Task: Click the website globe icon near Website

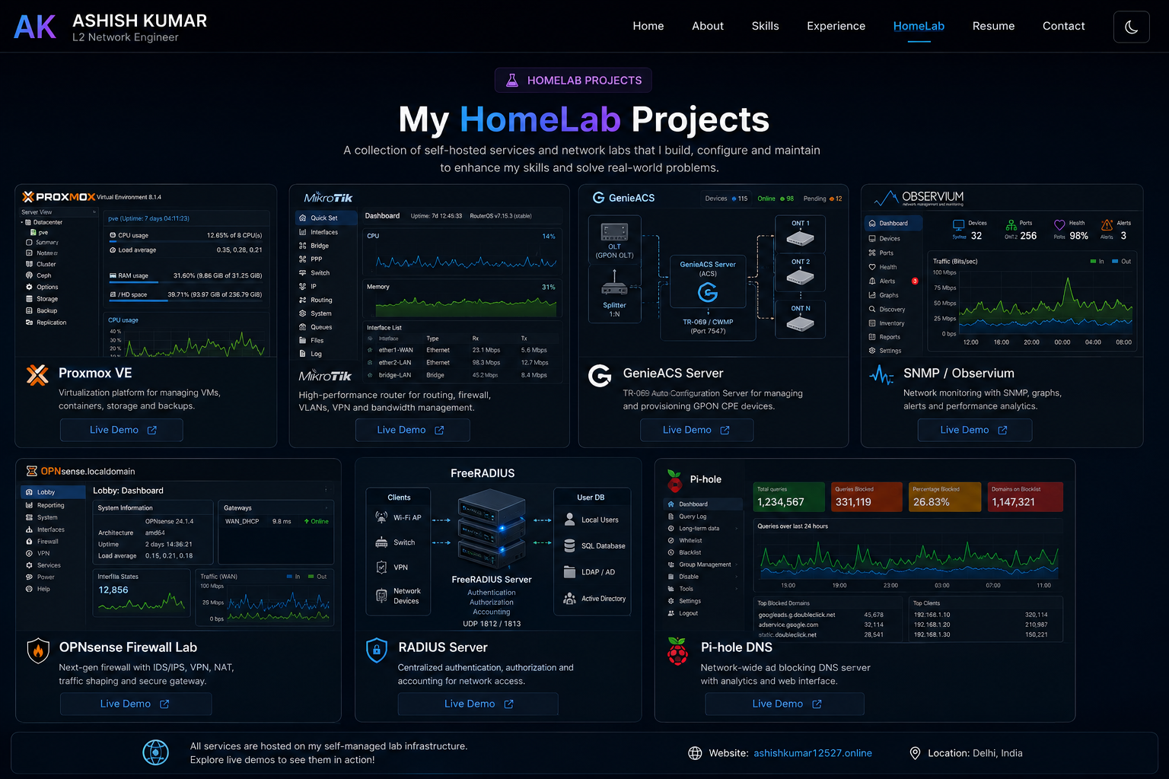Action: tap(695, 753)
